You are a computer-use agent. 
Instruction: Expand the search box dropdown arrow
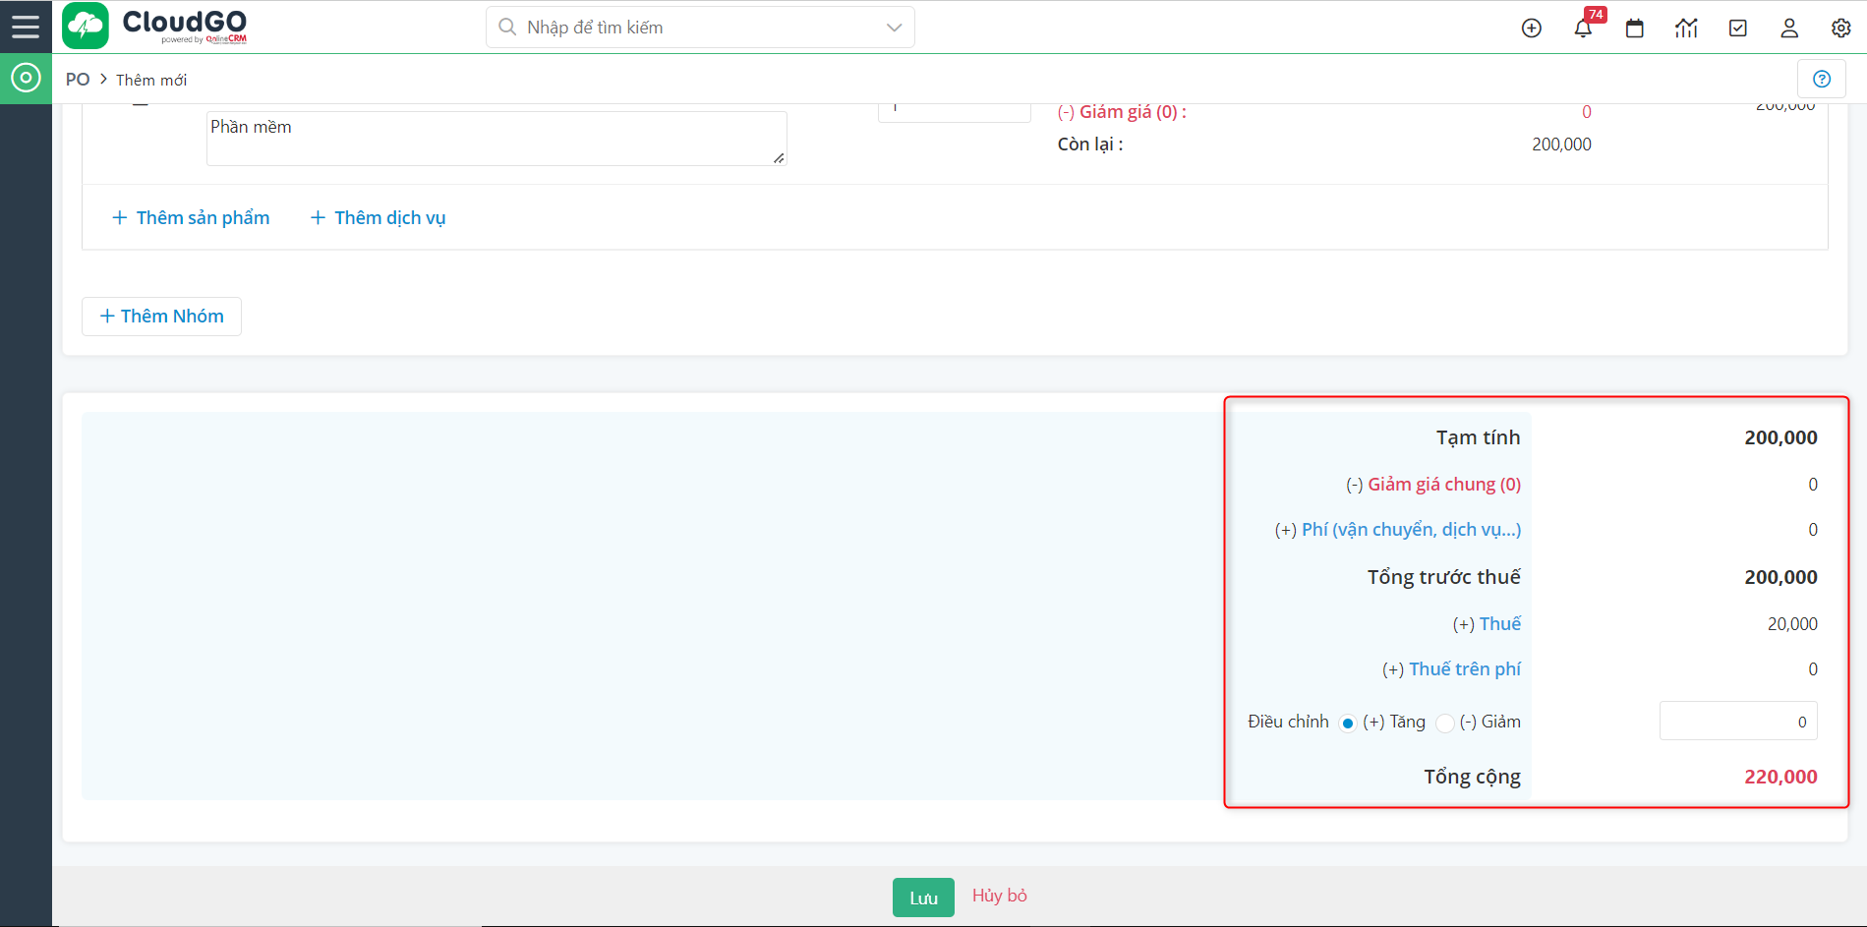[x=894, y=28]
